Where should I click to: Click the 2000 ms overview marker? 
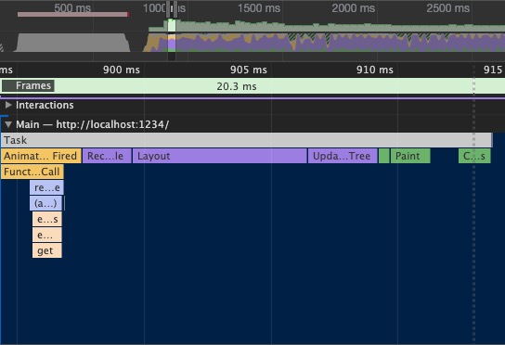click(354, 8)
